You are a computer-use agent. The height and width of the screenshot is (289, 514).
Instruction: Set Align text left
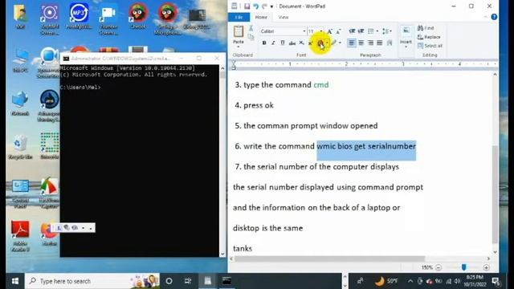point(352,43)
